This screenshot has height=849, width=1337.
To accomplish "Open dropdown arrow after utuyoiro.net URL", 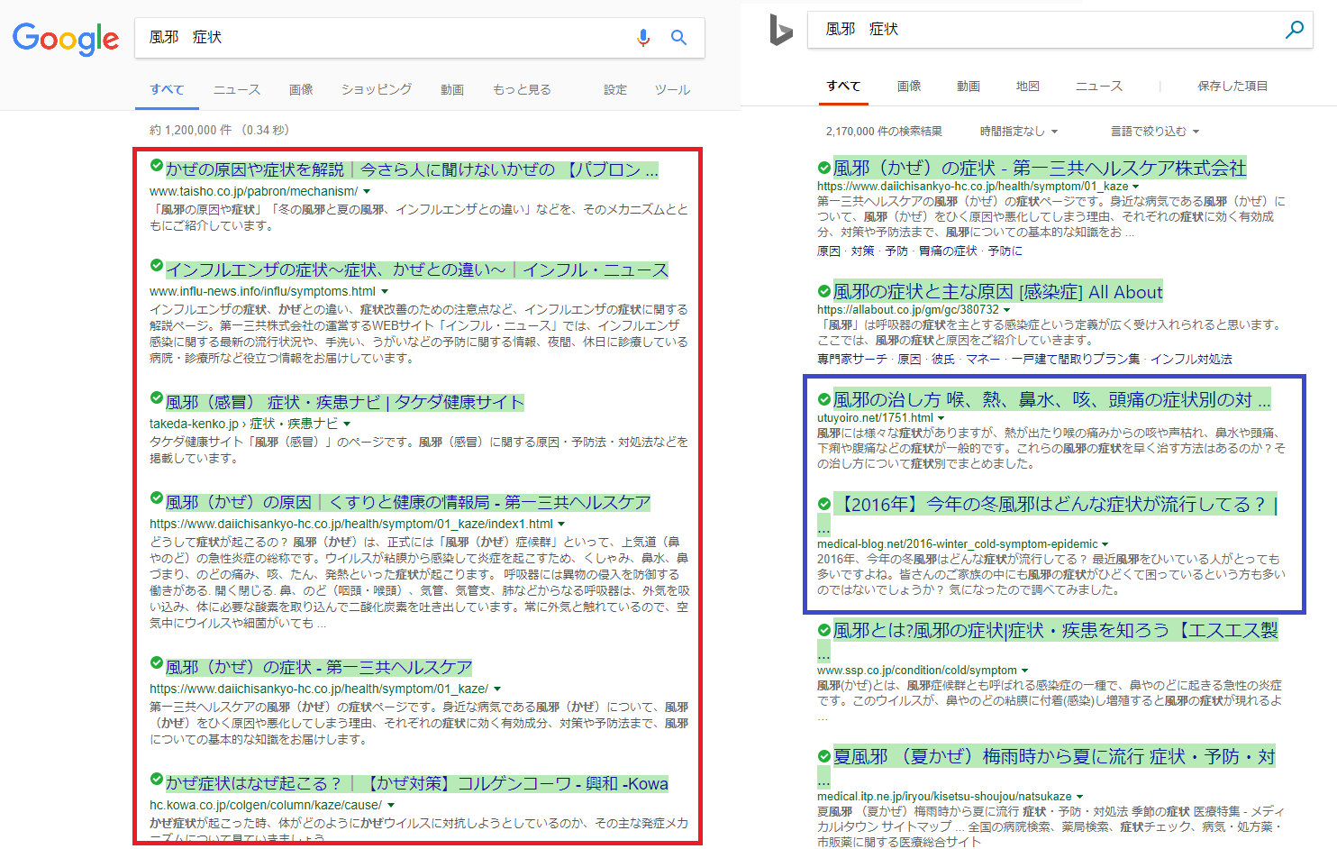I will pos(941,418).
